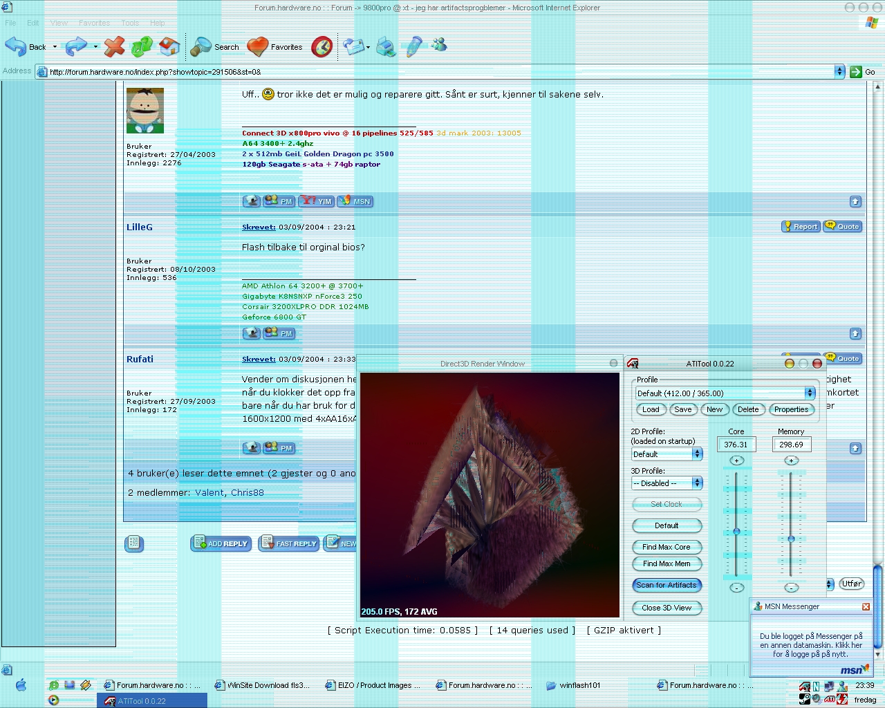Send PM to LilleG
This screenshot has height=708, width=885.
(x=279, y=333)
